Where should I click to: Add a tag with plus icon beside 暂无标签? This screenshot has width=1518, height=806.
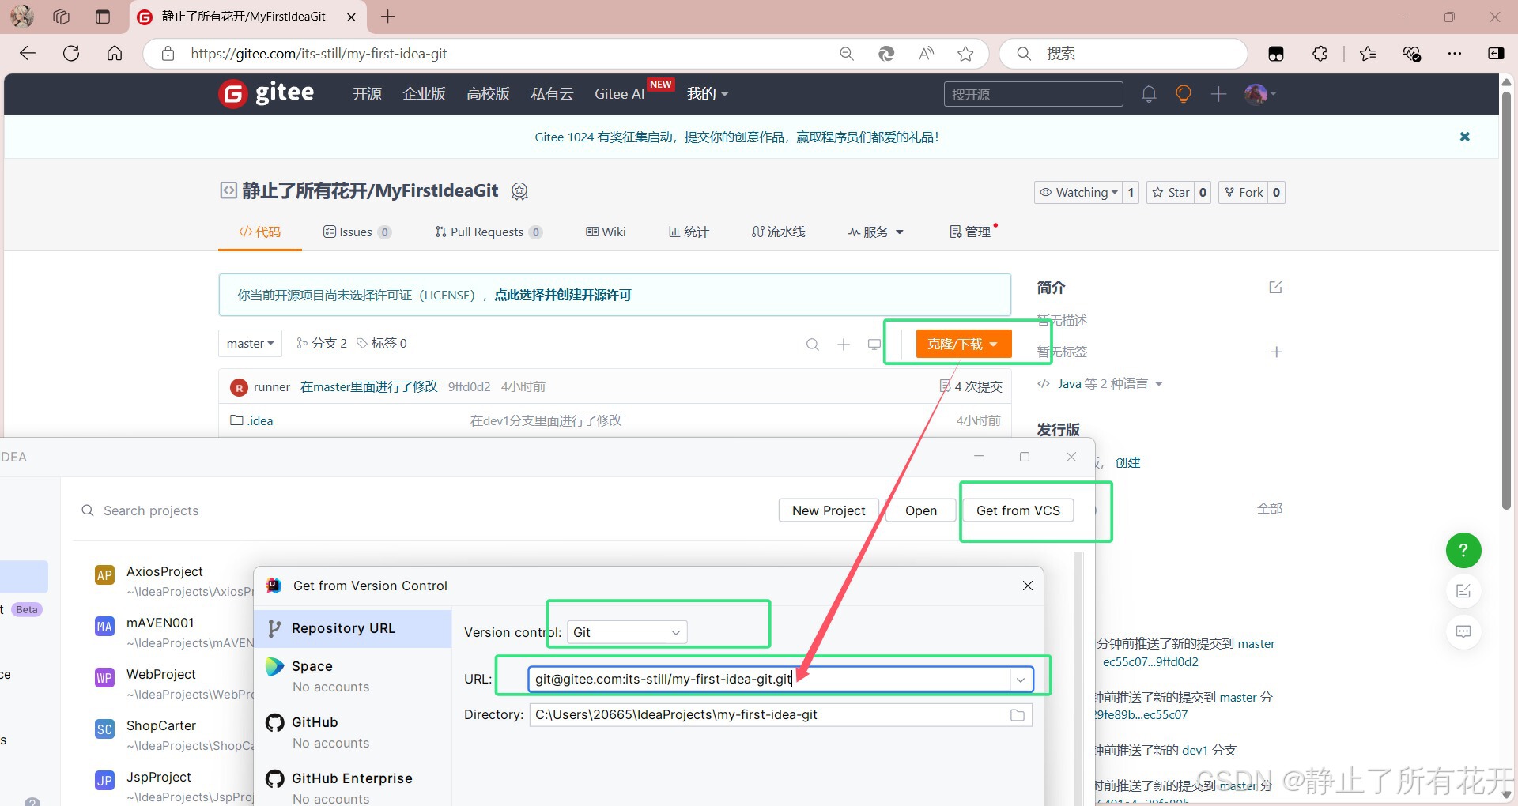tap(1276, 352)
